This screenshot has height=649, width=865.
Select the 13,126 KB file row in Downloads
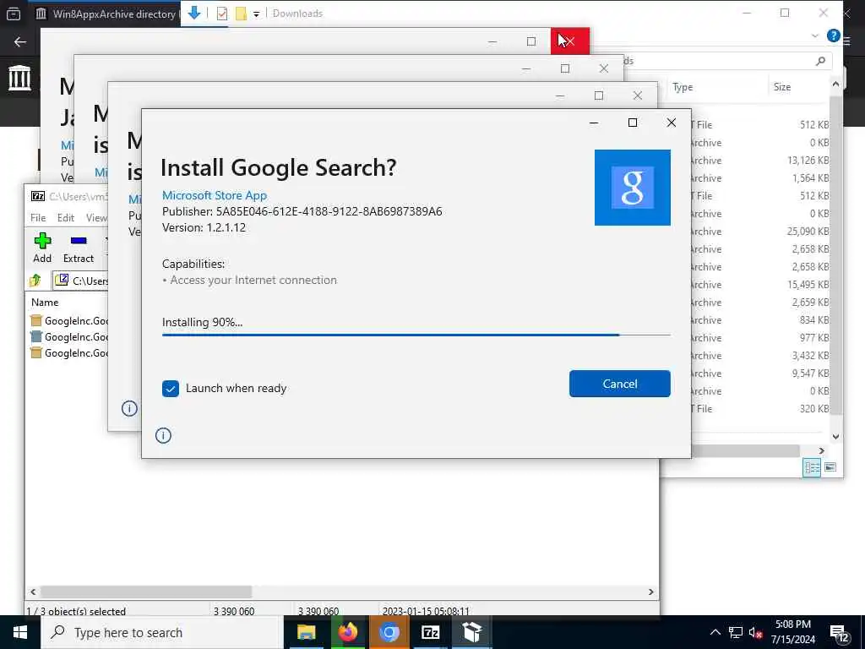[x=759, y=161]
